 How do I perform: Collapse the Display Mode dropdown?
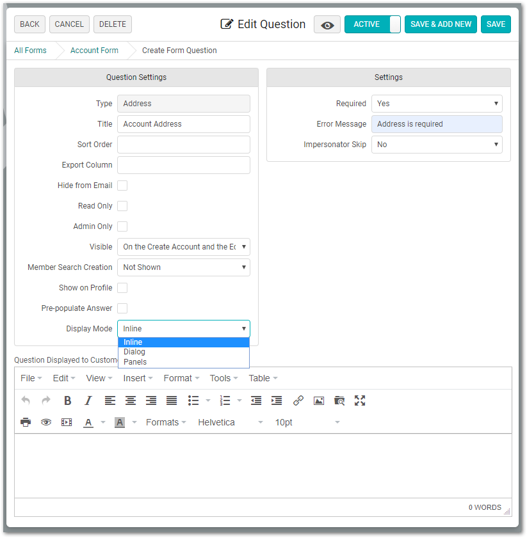point(184,329)
